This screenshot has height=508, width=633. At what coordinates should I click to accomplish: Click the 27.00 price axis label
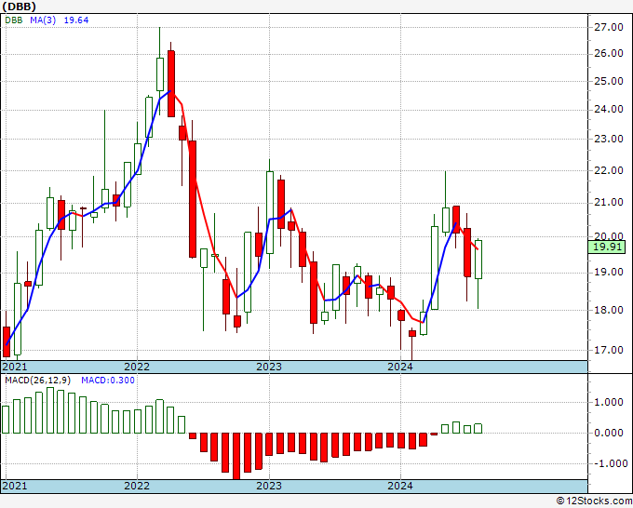point(609,27)
